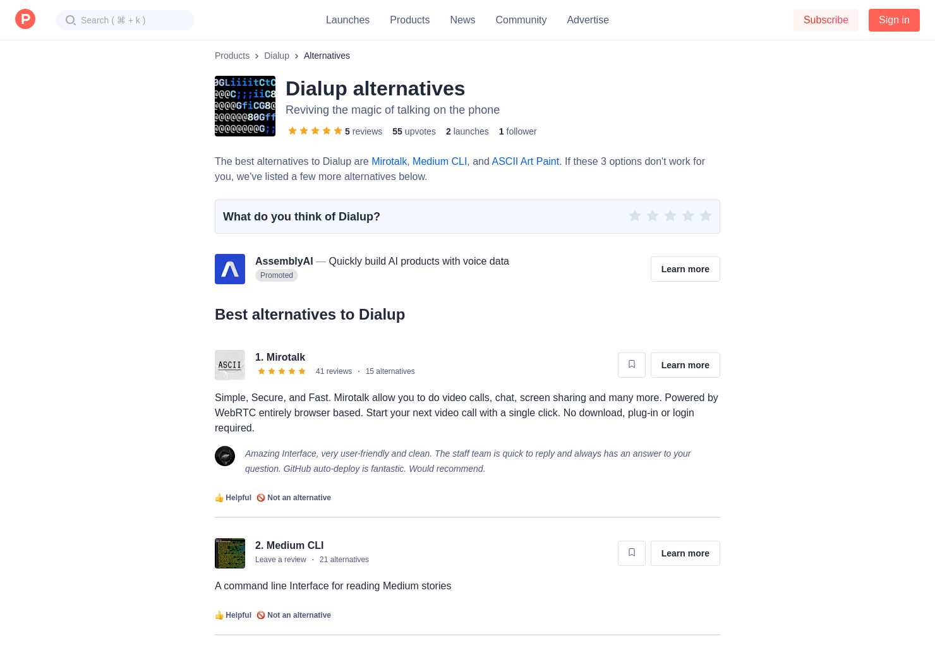This screenshot has height=655, width=935.
Task: Click the Dialup product logo image
Action: (x=245, y=106)
